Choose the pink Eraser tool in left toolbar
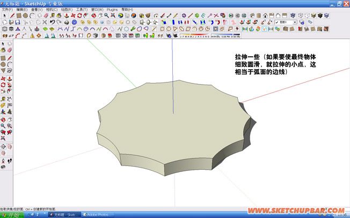 [x=10, y=50]
